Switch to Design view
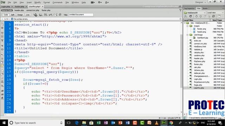Screen dimensions: 225x126 [x=20, y=15]
